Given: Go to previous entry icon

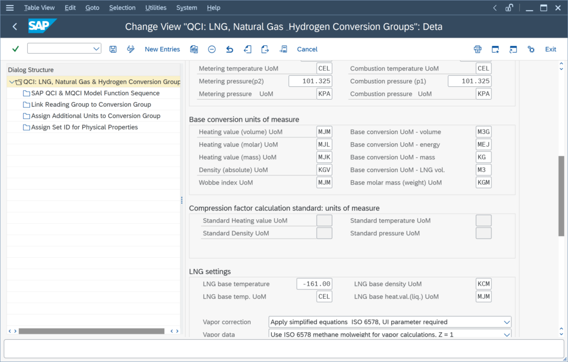Looking at the screenshot, I should coord(247,49).
